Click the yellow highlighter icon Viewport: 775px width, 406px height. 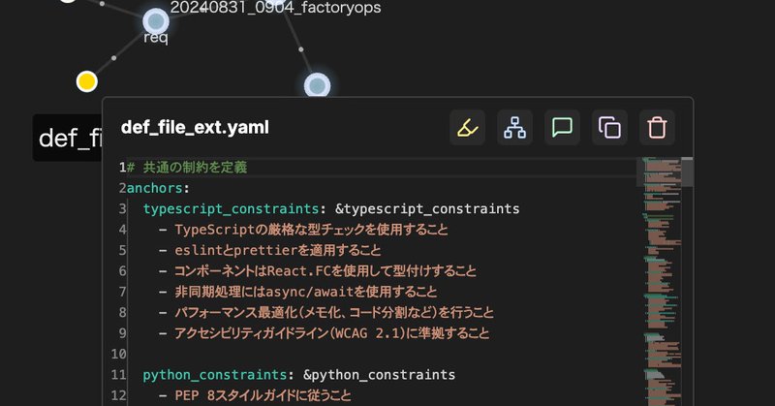click(467, 128)
